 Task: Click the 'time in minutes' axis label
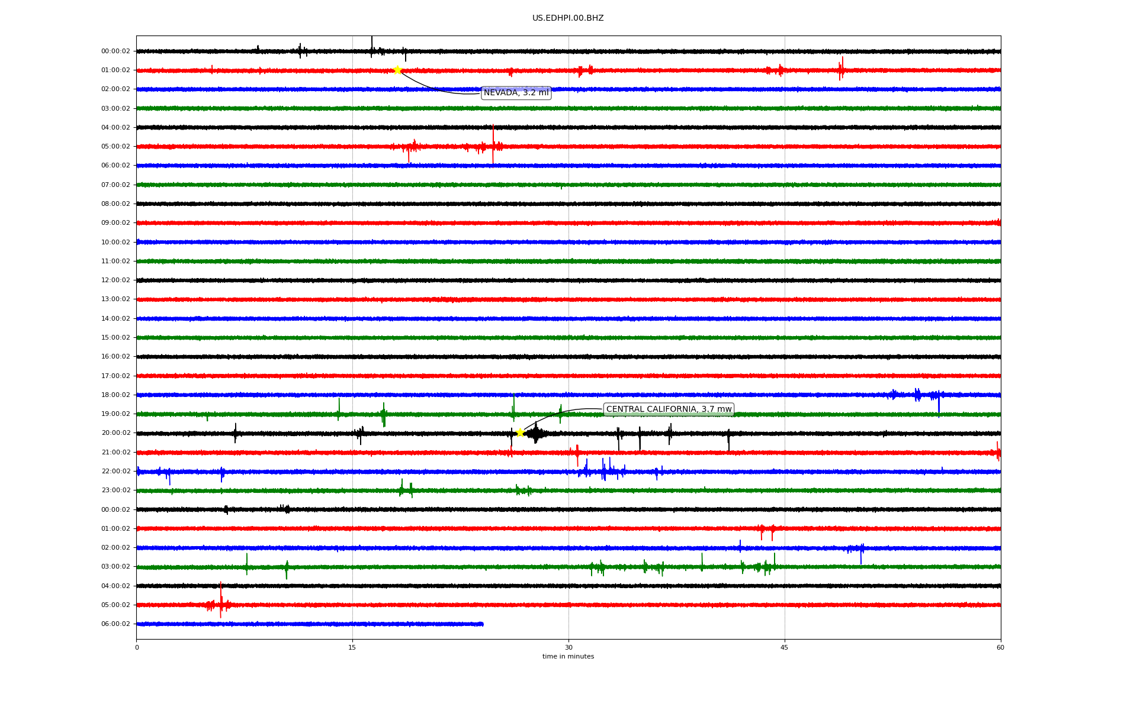568,657
